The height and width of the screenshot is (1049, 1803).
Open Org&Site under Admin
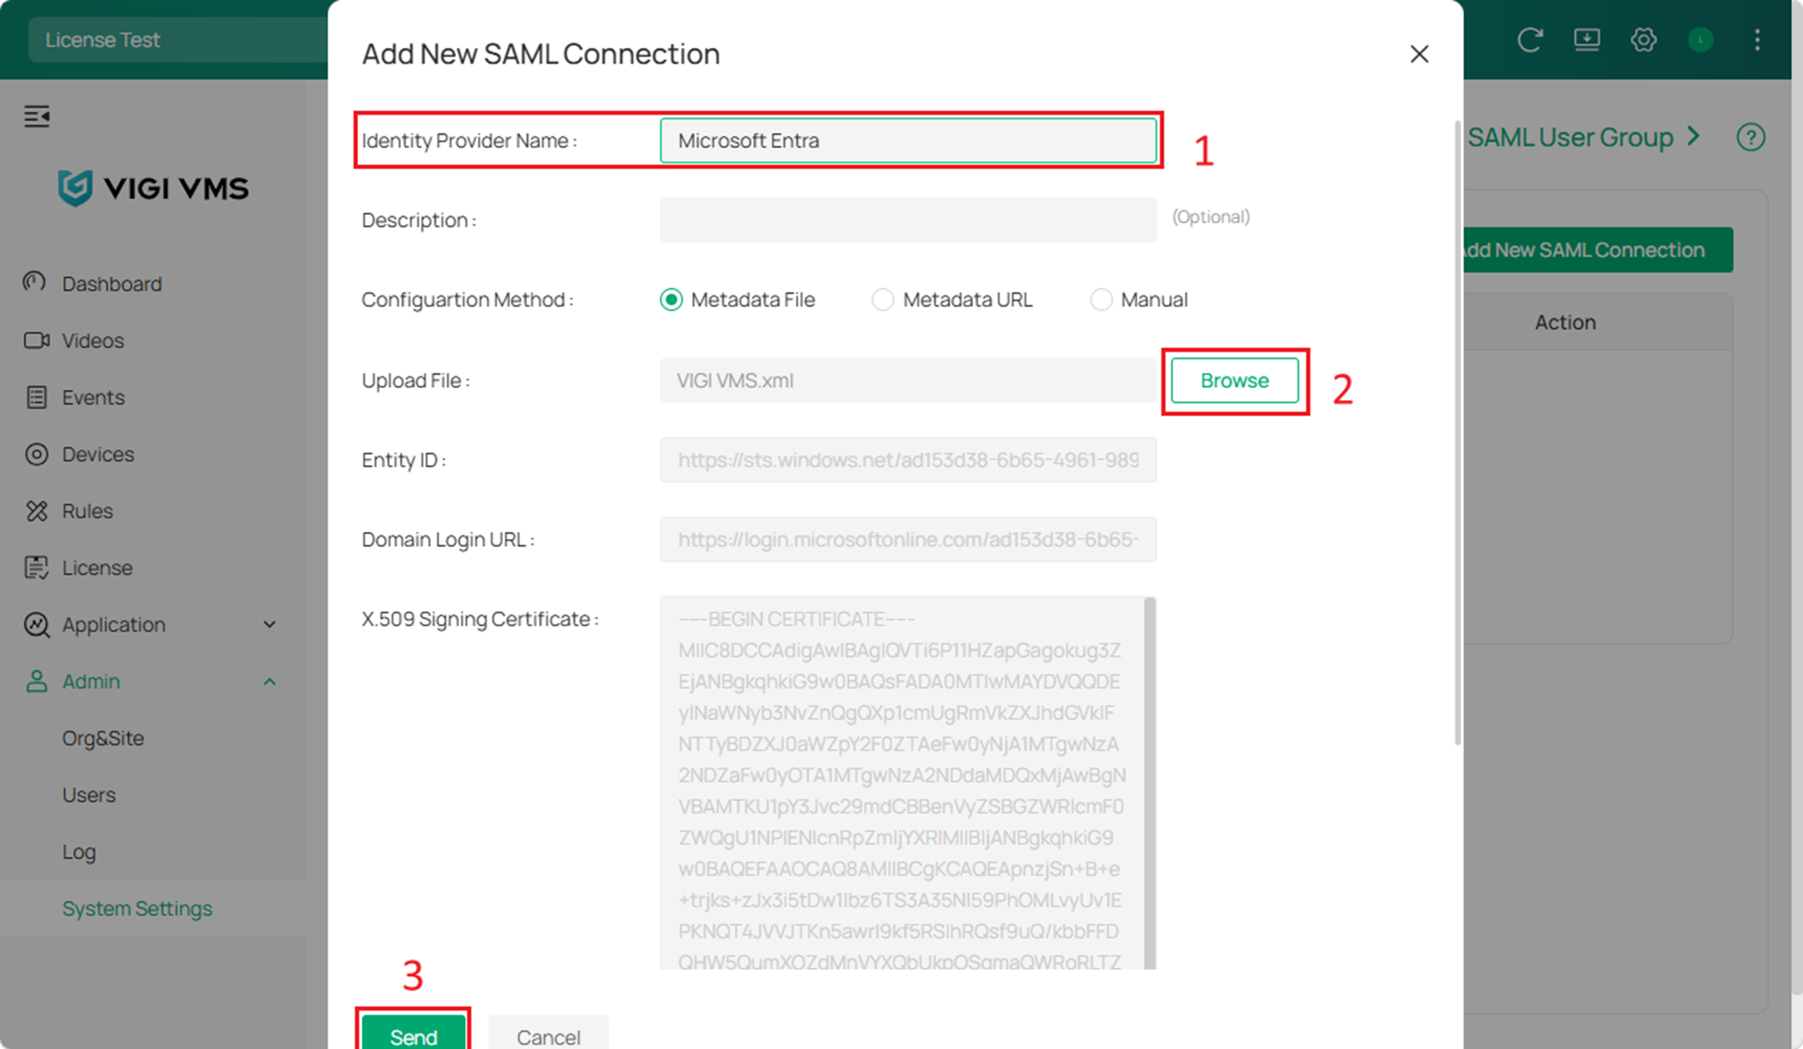coord(103,738)
